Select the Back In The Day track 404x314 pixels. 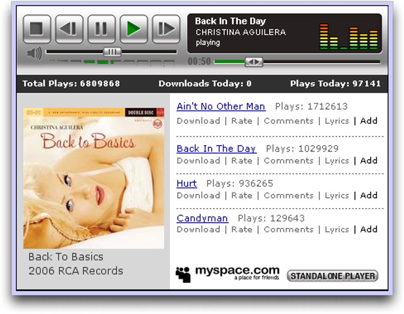pos(216,149)
